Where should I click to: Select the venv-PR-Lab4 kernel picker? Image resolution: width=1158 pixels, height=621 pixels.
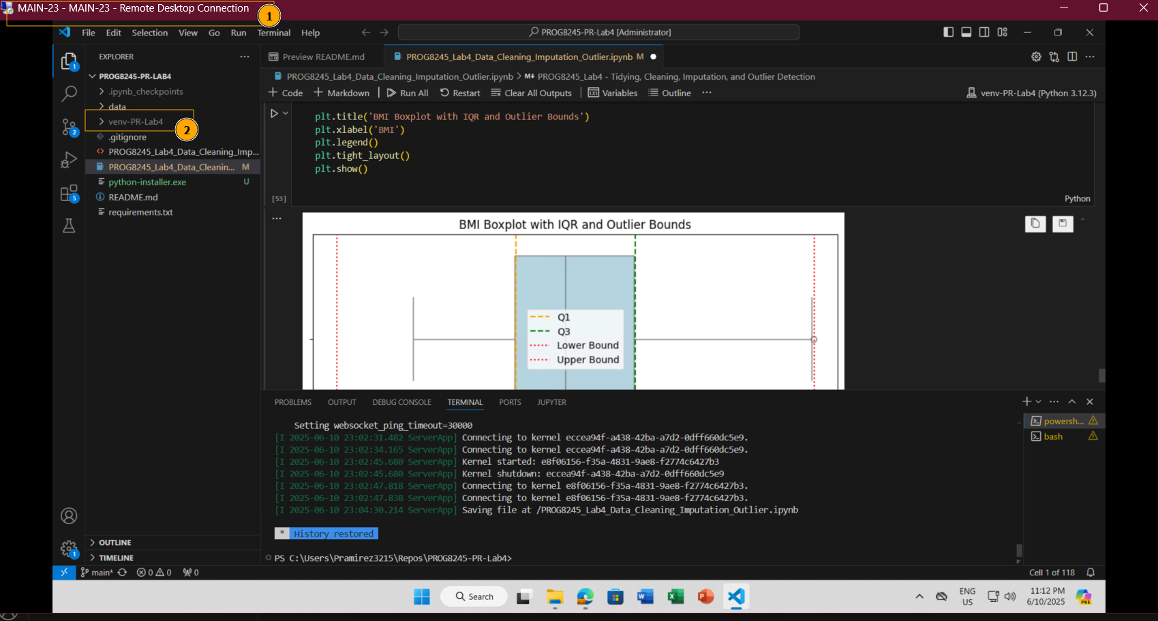[1032, 93]
